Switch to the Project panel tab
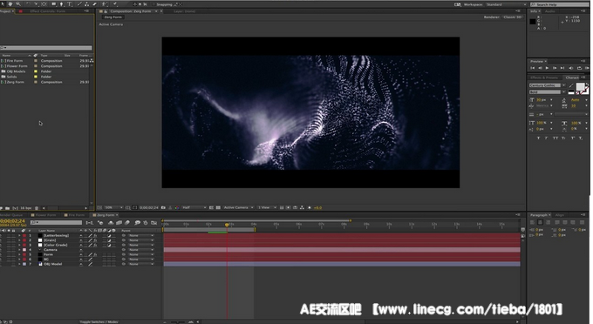Viewport: 593px width, 324px height. (5, 11)
